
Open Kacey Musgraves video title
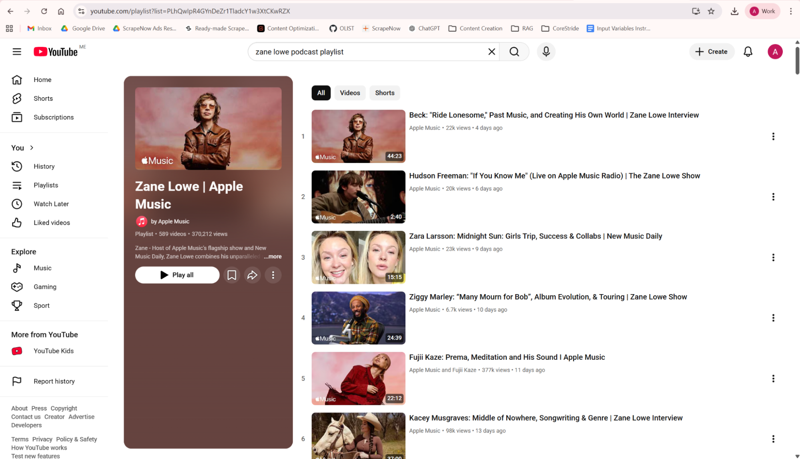[545, 418]
